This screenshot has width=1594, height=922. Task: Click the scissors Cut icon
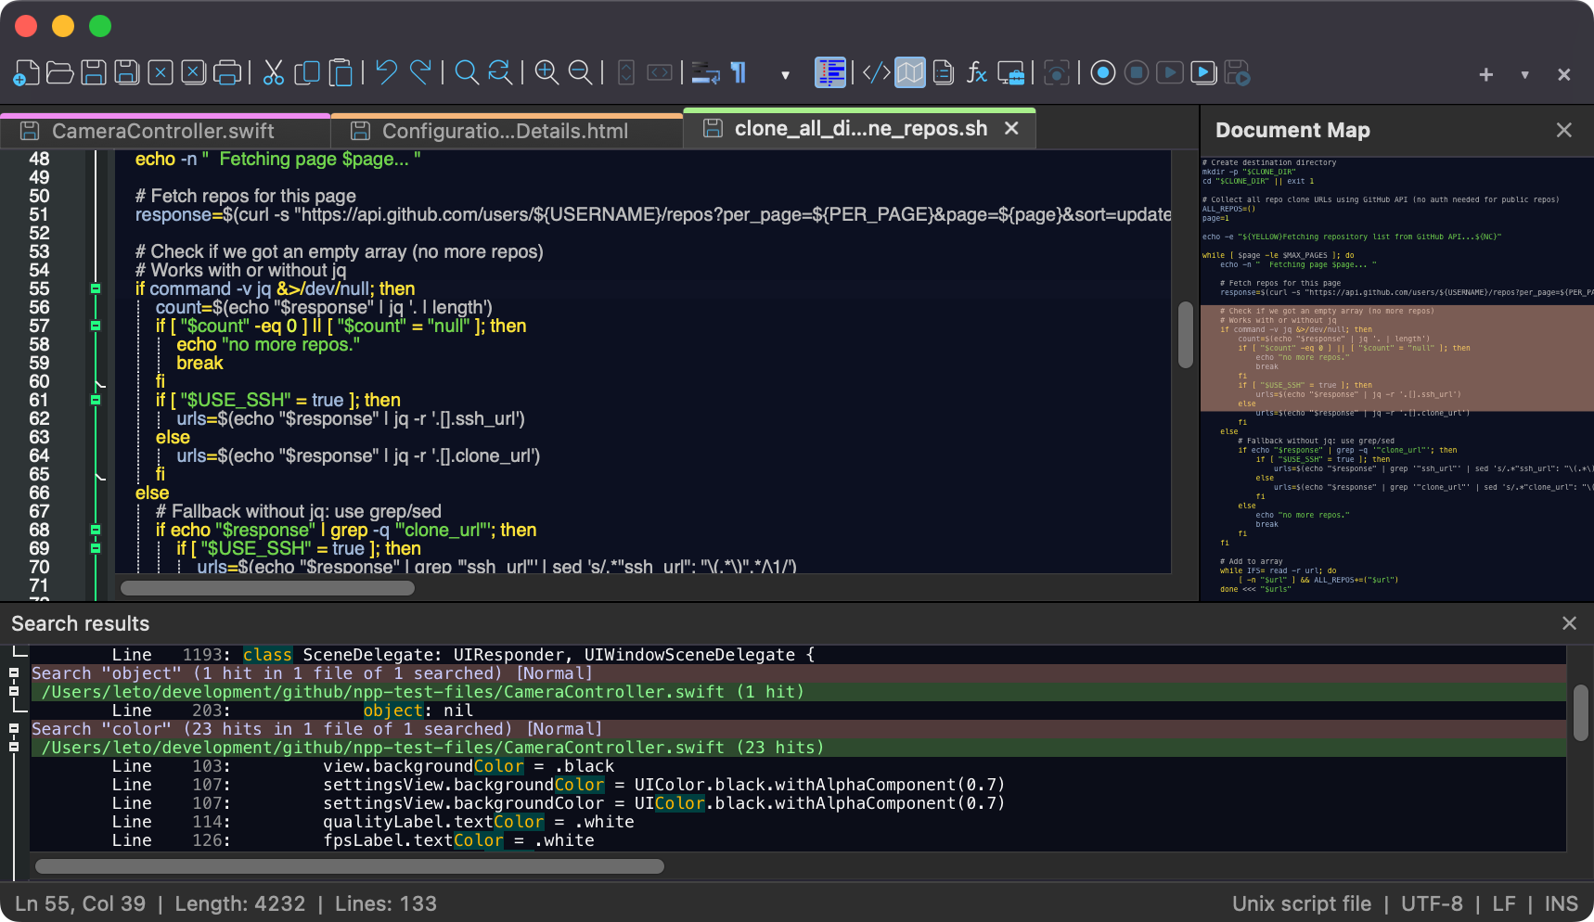tap(273, 72)
